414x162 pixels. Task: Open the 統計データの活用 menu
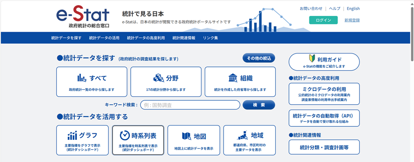point(104,38)
